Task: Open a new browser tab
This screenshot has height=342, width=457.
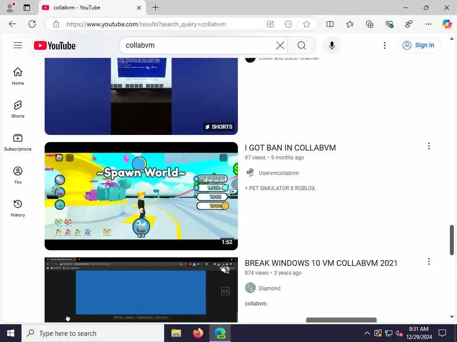Action: pyautogui.click(x=156, y=8)
